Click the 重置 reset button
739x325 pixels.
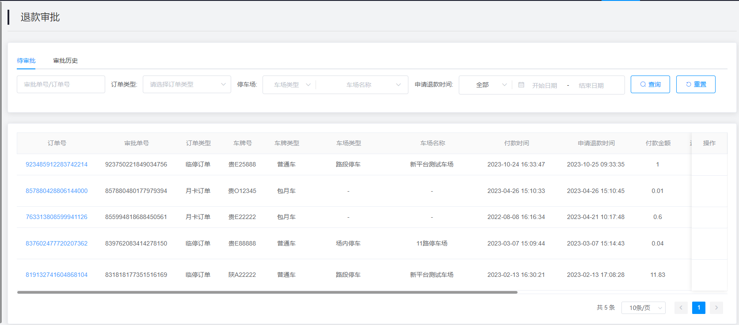pyautogui.click(x=695, y=84)
